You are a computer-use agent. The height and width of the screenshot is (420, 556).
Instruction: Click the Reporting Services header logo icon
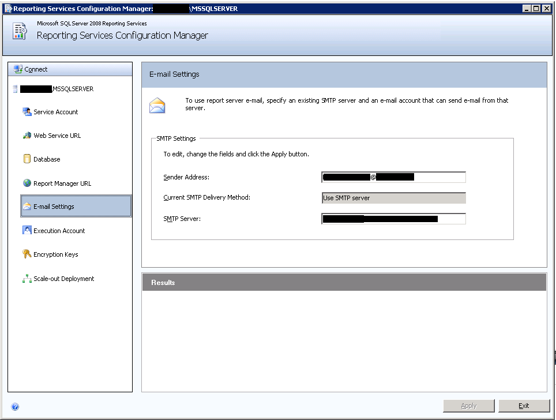[20, 31]
